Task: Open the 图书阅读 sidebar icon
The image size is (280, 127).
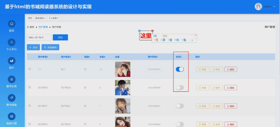Action: (12, 98)
